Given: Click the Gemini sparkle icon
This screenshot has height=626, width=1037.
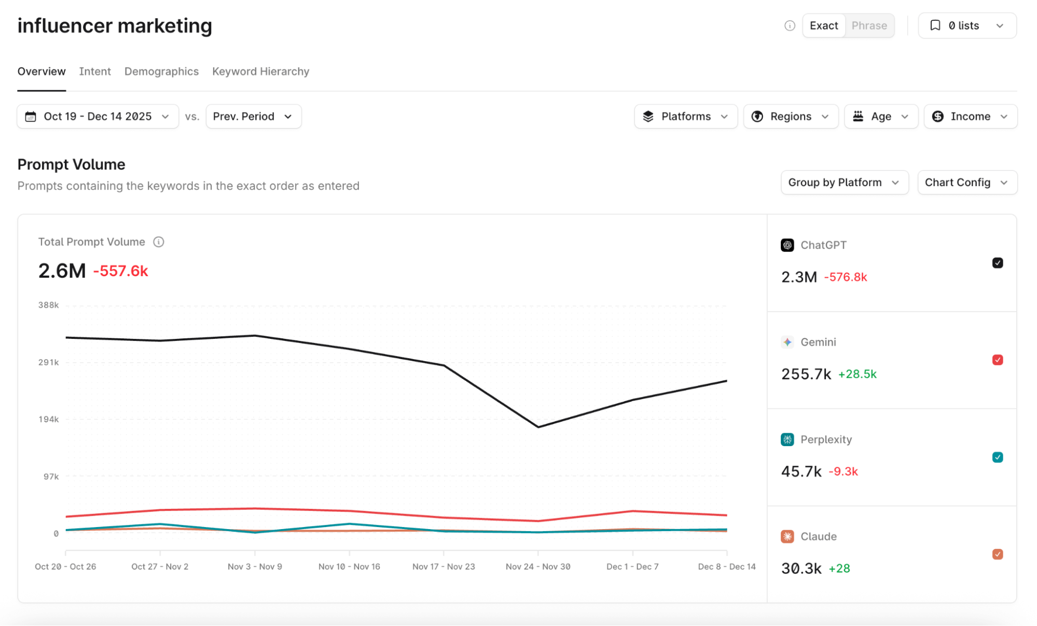Looking at the screenshot, I should tap(787, 342).
